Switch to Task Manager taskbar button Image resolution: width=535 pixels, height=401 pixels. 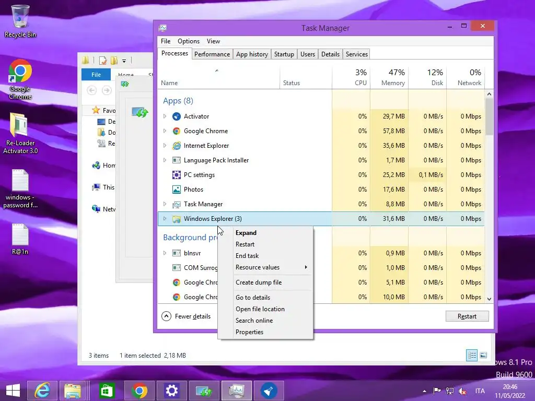click(237, 391)
